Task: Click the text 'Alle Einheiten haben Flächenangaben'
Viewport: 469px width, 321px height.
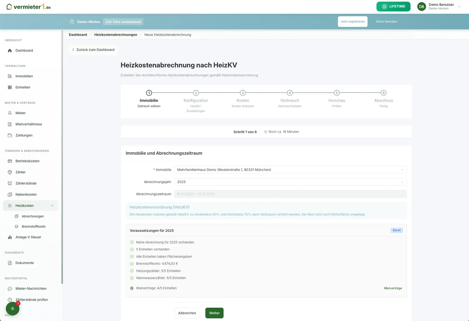Action: click(164, 257)
